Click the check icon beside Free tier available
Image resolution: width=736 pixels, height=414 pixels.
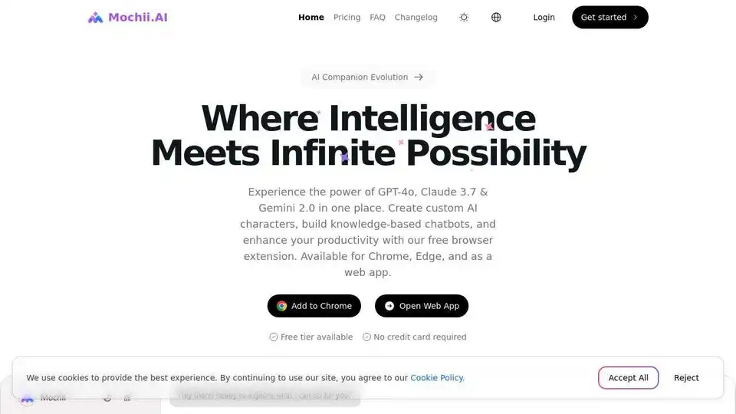[273, 337]
